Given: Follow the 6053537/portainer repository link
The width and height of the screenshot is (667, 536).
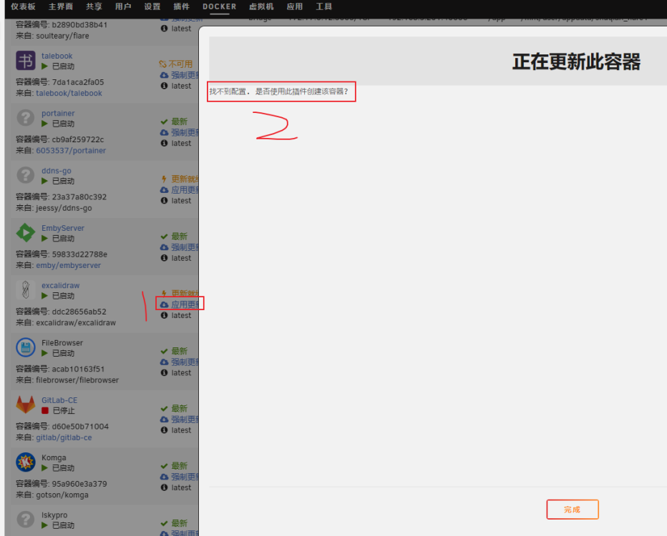Looking at the screenshot, I should 71,150.
